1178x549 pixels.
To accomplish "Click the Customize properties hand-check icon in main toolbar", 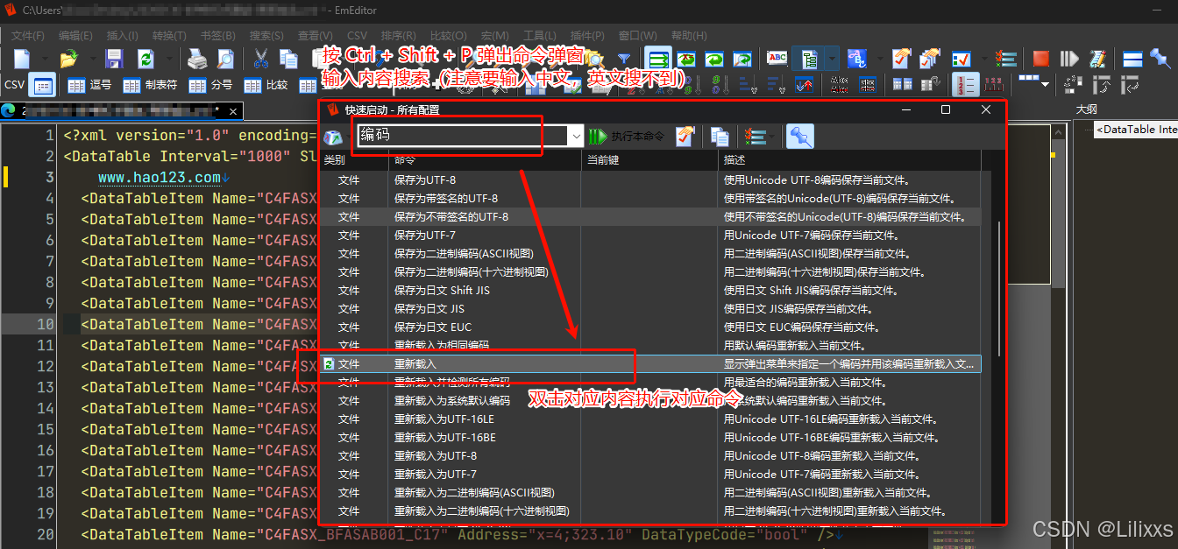I will pyautogui.click(x=902, y=59).
